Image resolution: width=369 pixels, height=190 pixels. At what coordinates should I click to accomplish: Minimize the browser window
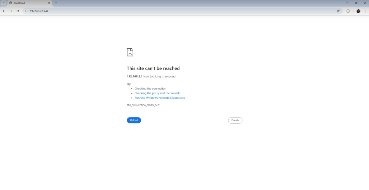coord(347,3)
